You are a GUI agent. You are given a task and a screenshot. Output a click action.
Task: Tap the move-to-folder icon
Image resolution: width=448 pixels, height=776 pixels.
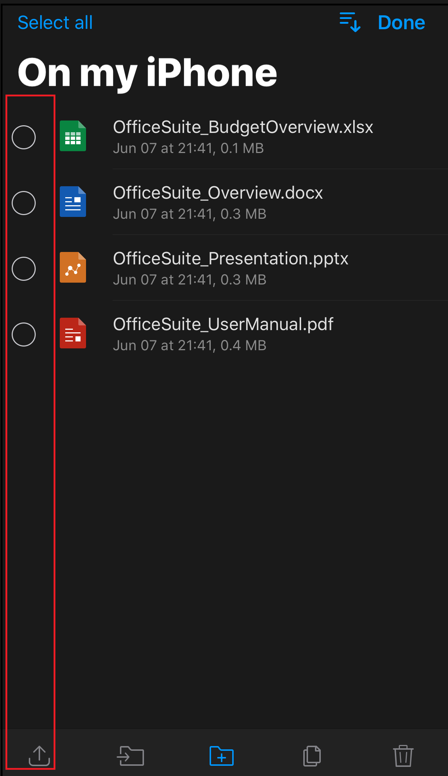(130, 756)
